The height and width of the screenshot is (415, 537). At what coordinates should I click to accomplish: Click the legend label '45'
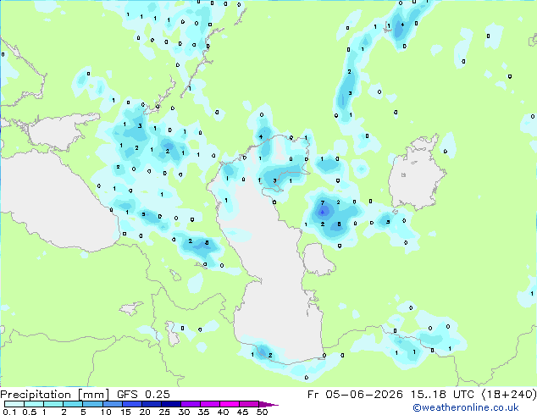click(x=242, y=412)
